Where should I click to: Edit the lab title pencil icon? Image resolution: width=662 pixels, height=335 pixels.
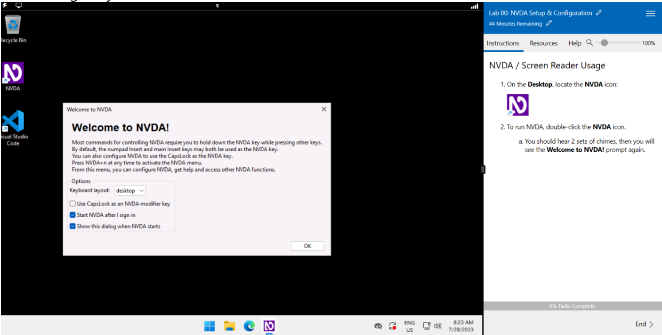coord(598,13)
